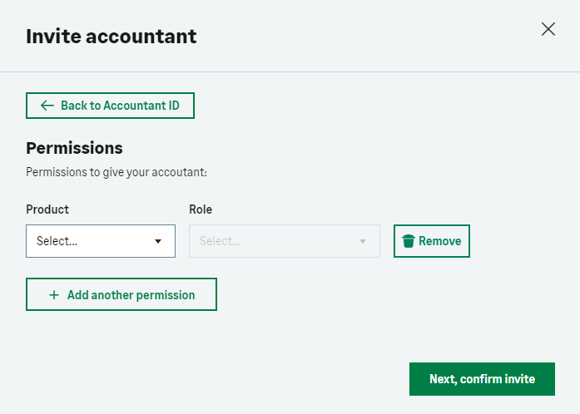This screenshot has width=580, height=414.
Task: Click the Role field label
Action: click(x=201, y=209)
